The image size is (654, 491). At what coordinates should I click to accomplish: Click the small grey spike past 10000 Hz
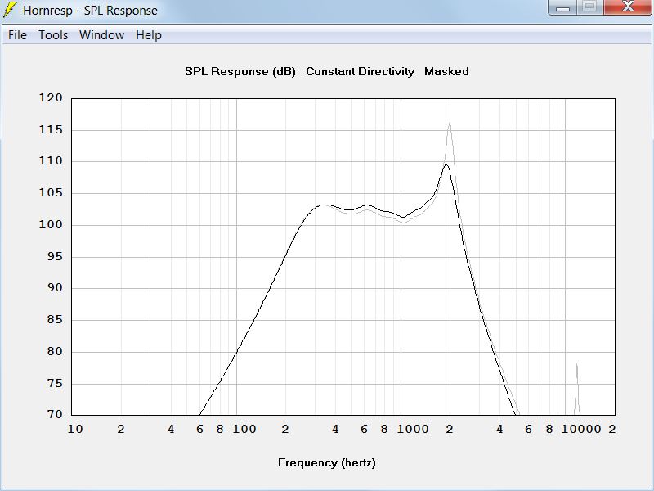[x=577, y=390]
